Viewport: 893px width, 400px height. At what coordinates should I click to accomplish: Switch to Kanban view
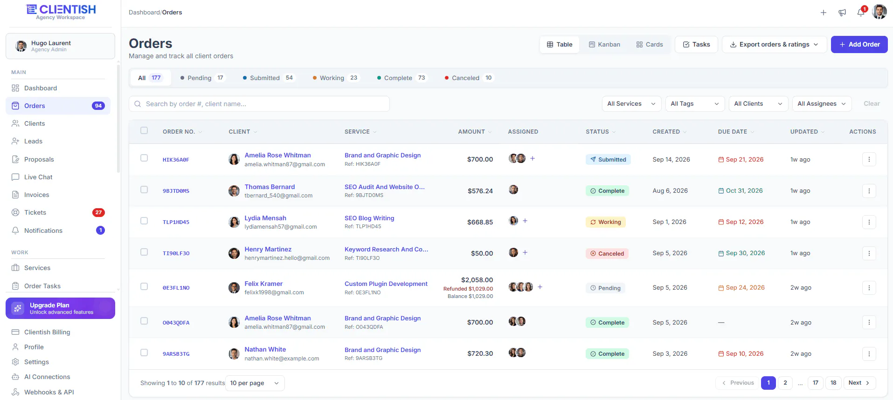point(604,45)
